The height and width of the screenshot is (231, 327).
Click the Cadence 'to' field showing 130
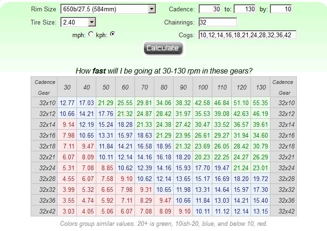(244, 9)
